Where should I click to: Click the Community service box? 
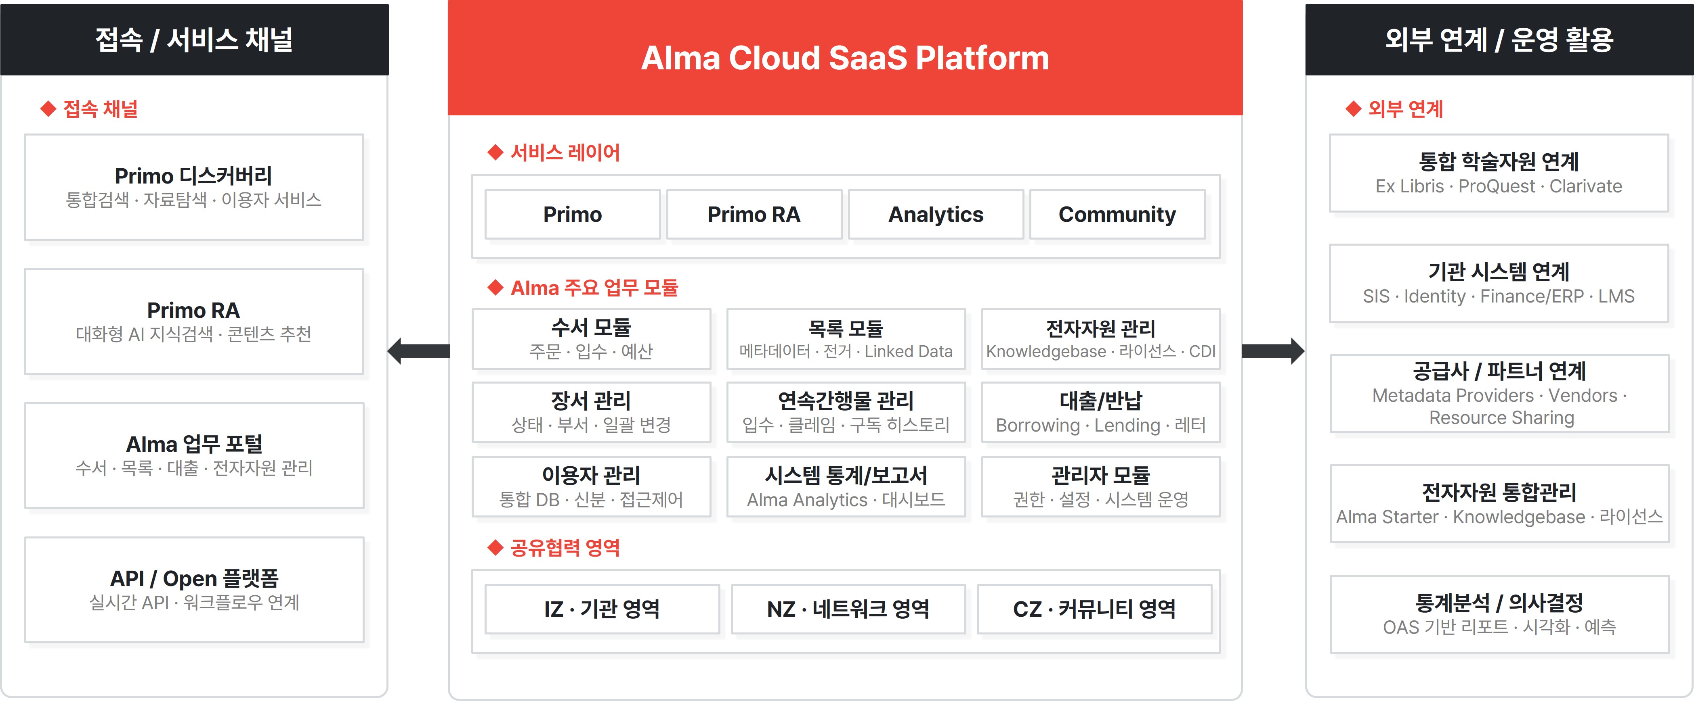tap(1117, 214)
